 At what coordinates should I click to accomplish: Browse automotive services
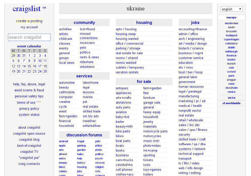pyautogui.click(x=67, y=82)
